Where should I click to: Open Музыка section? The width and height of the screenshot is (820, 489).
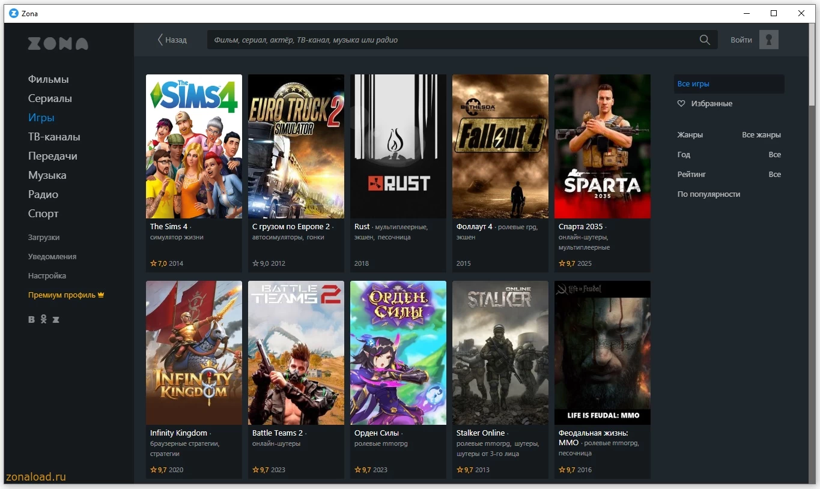(x=47, y=175)
